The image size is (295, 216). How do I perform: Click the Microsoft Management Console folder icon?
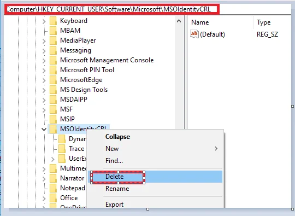(53, 60)
